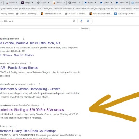Open the Services sitelink
Viewport: 139px width, 139px height.
pos(7,55)
